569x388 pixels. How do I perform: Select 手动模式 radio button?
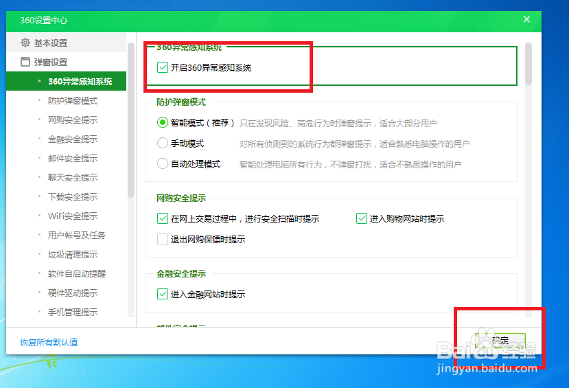[163, 143]
